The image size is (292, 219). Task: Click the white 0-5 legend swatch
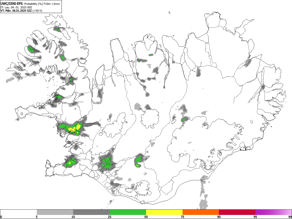coord(19,212)
